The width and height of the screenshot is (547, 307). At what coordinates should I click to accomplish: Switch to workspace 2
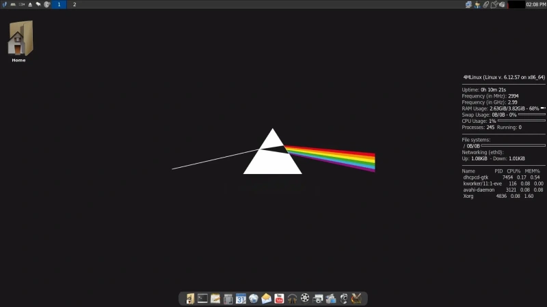pos(75,5)
